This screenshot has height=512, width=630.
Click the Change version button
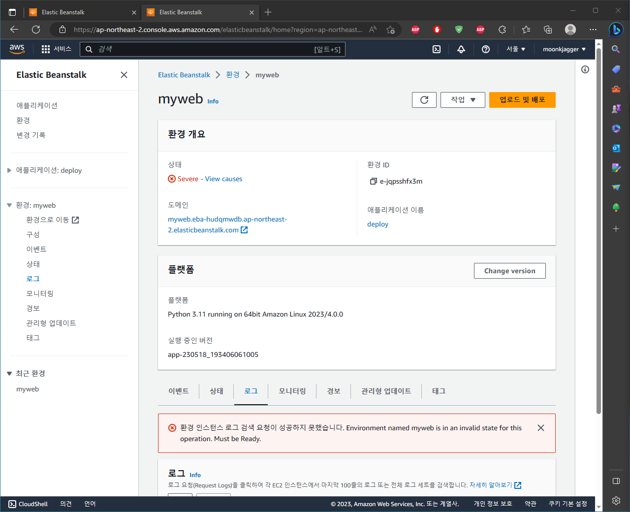coord(510,271)
